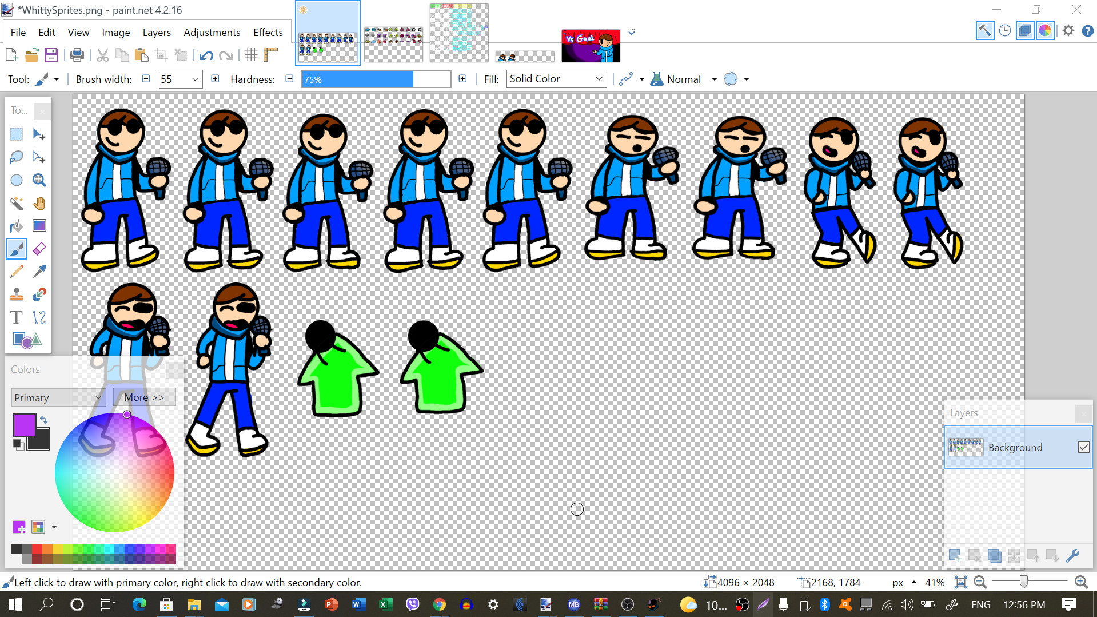Choose the Text tool

(16, 317)
